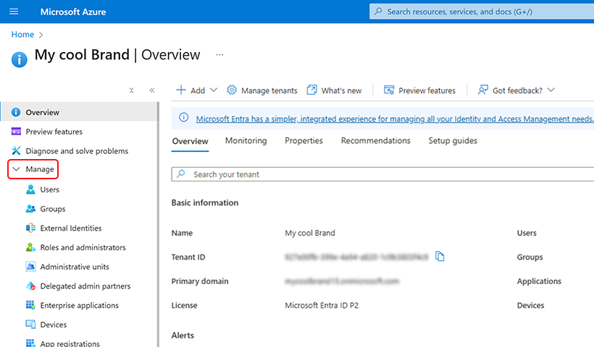Focus the search resources, services, and docs box
The width and height of the screenshot is (594, 347).
(x=482, y=12)
